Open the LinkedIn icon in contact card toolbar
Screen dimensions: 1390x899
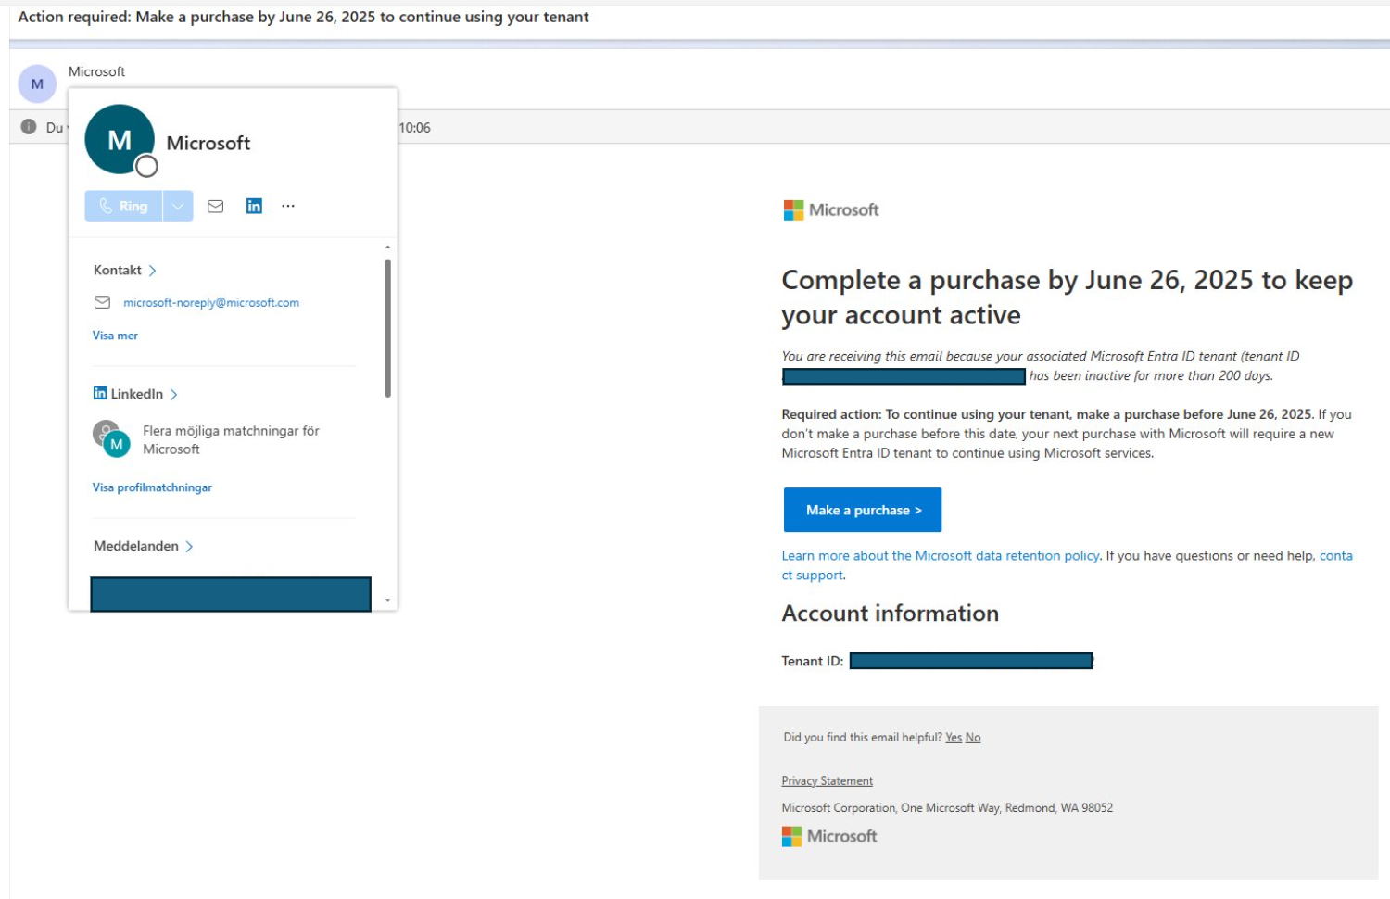coord(254,206)
